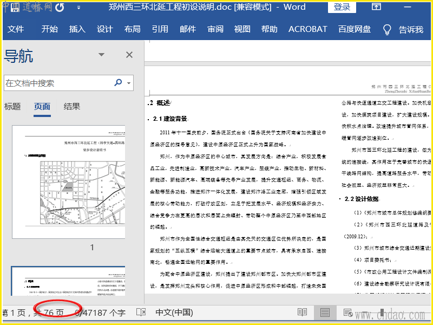This screenshot has width=433, height=325.
Task: Click the save icon in the title bar
Action: [15, 8]
